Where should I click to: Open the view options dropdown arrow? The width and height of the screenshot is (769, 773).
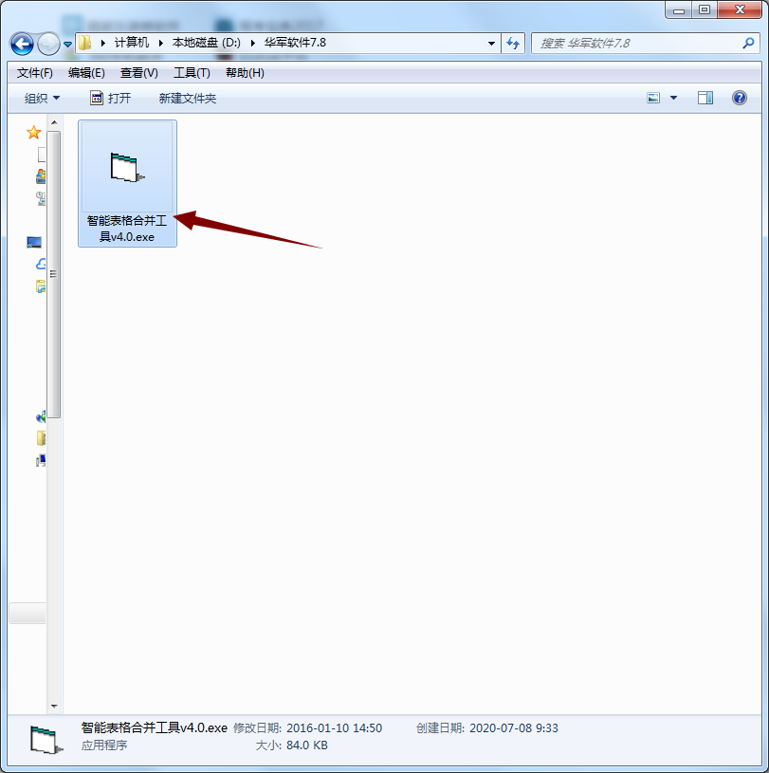click(673, 98)
